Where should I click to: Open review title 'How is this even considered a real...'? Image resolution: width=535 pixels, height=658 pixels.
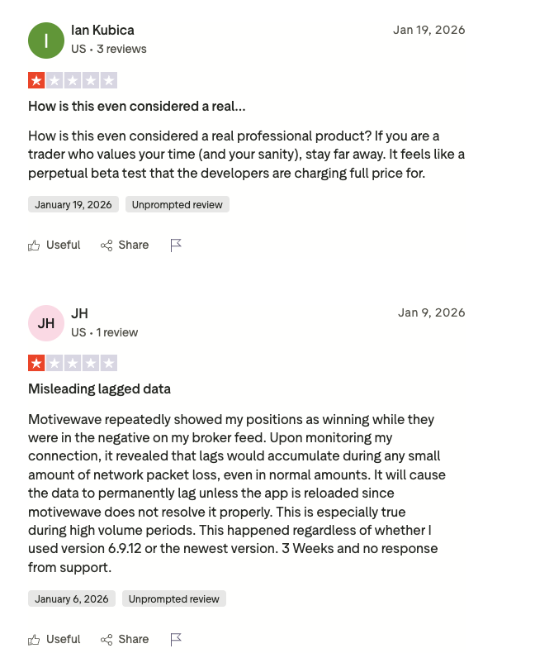[x=137, y=106]
